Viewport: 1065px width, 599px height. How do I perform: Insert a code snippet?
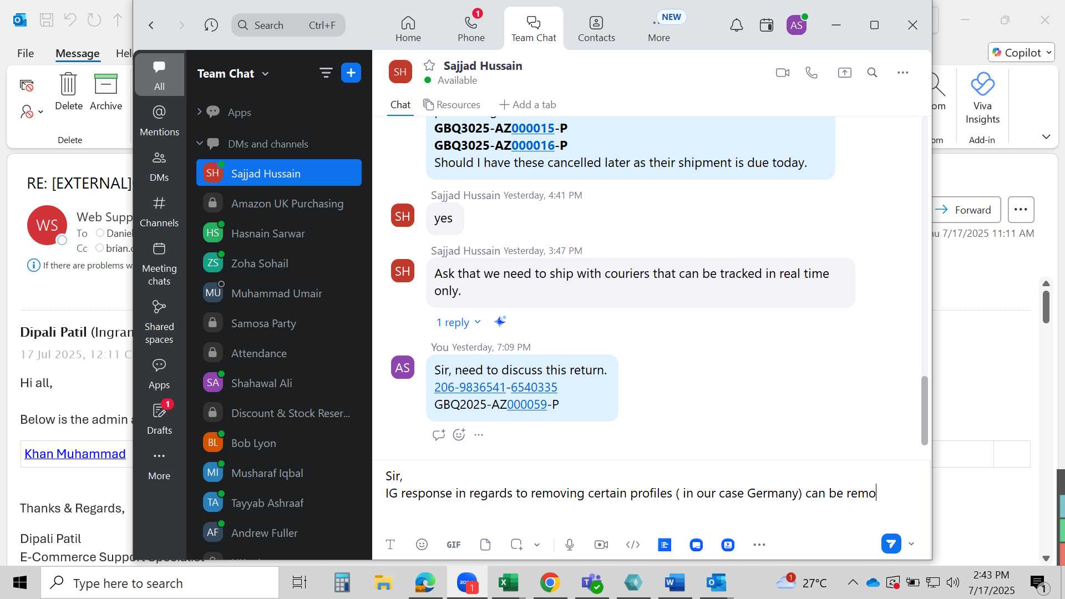(633, 545)
